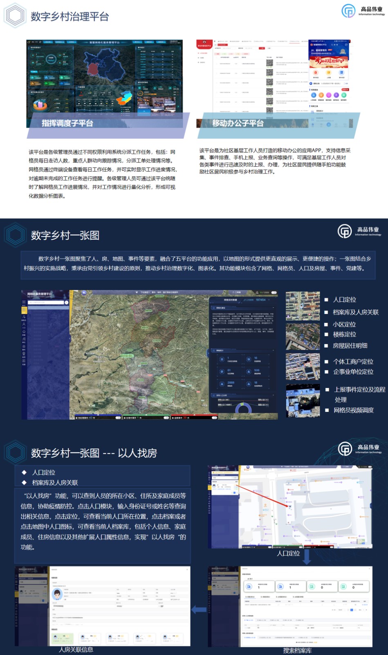Select 档案库及人房关联 in feature list beside photos

pos(356,312)
